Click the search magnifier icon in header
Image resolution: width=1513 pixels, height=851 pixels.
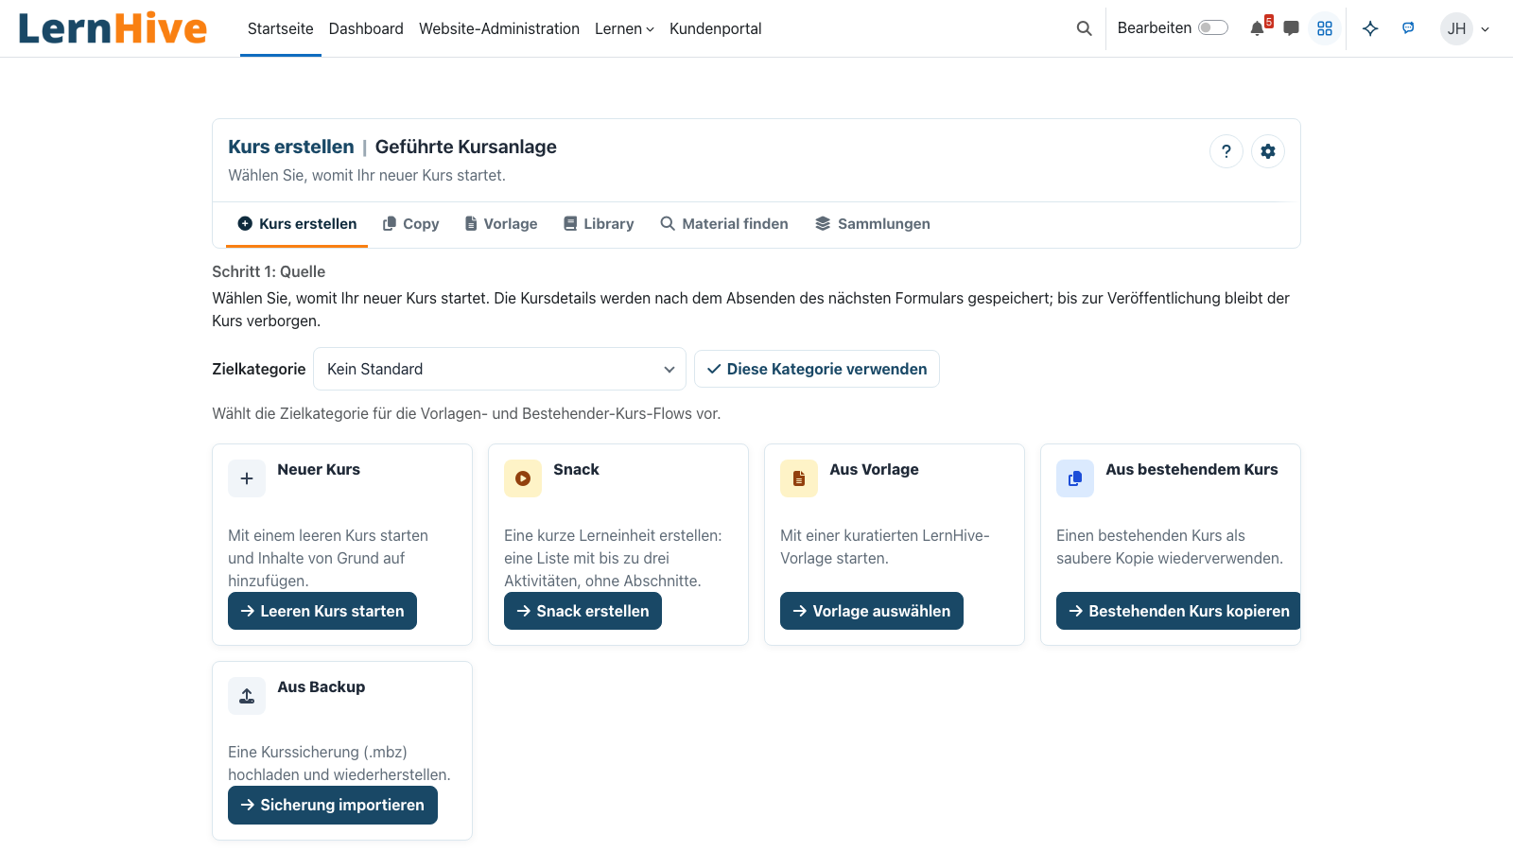[1084, 28]
